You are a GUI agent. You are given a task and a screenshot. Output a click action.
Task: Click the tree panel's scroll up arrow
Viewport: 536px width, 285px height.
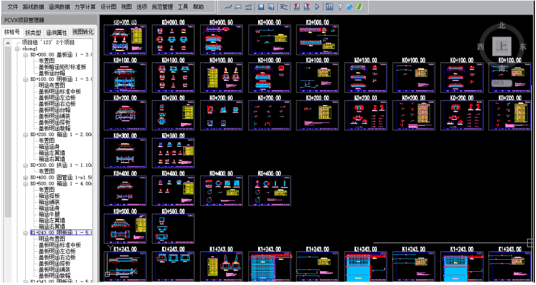pyautogui.click(x=8, y=43)
